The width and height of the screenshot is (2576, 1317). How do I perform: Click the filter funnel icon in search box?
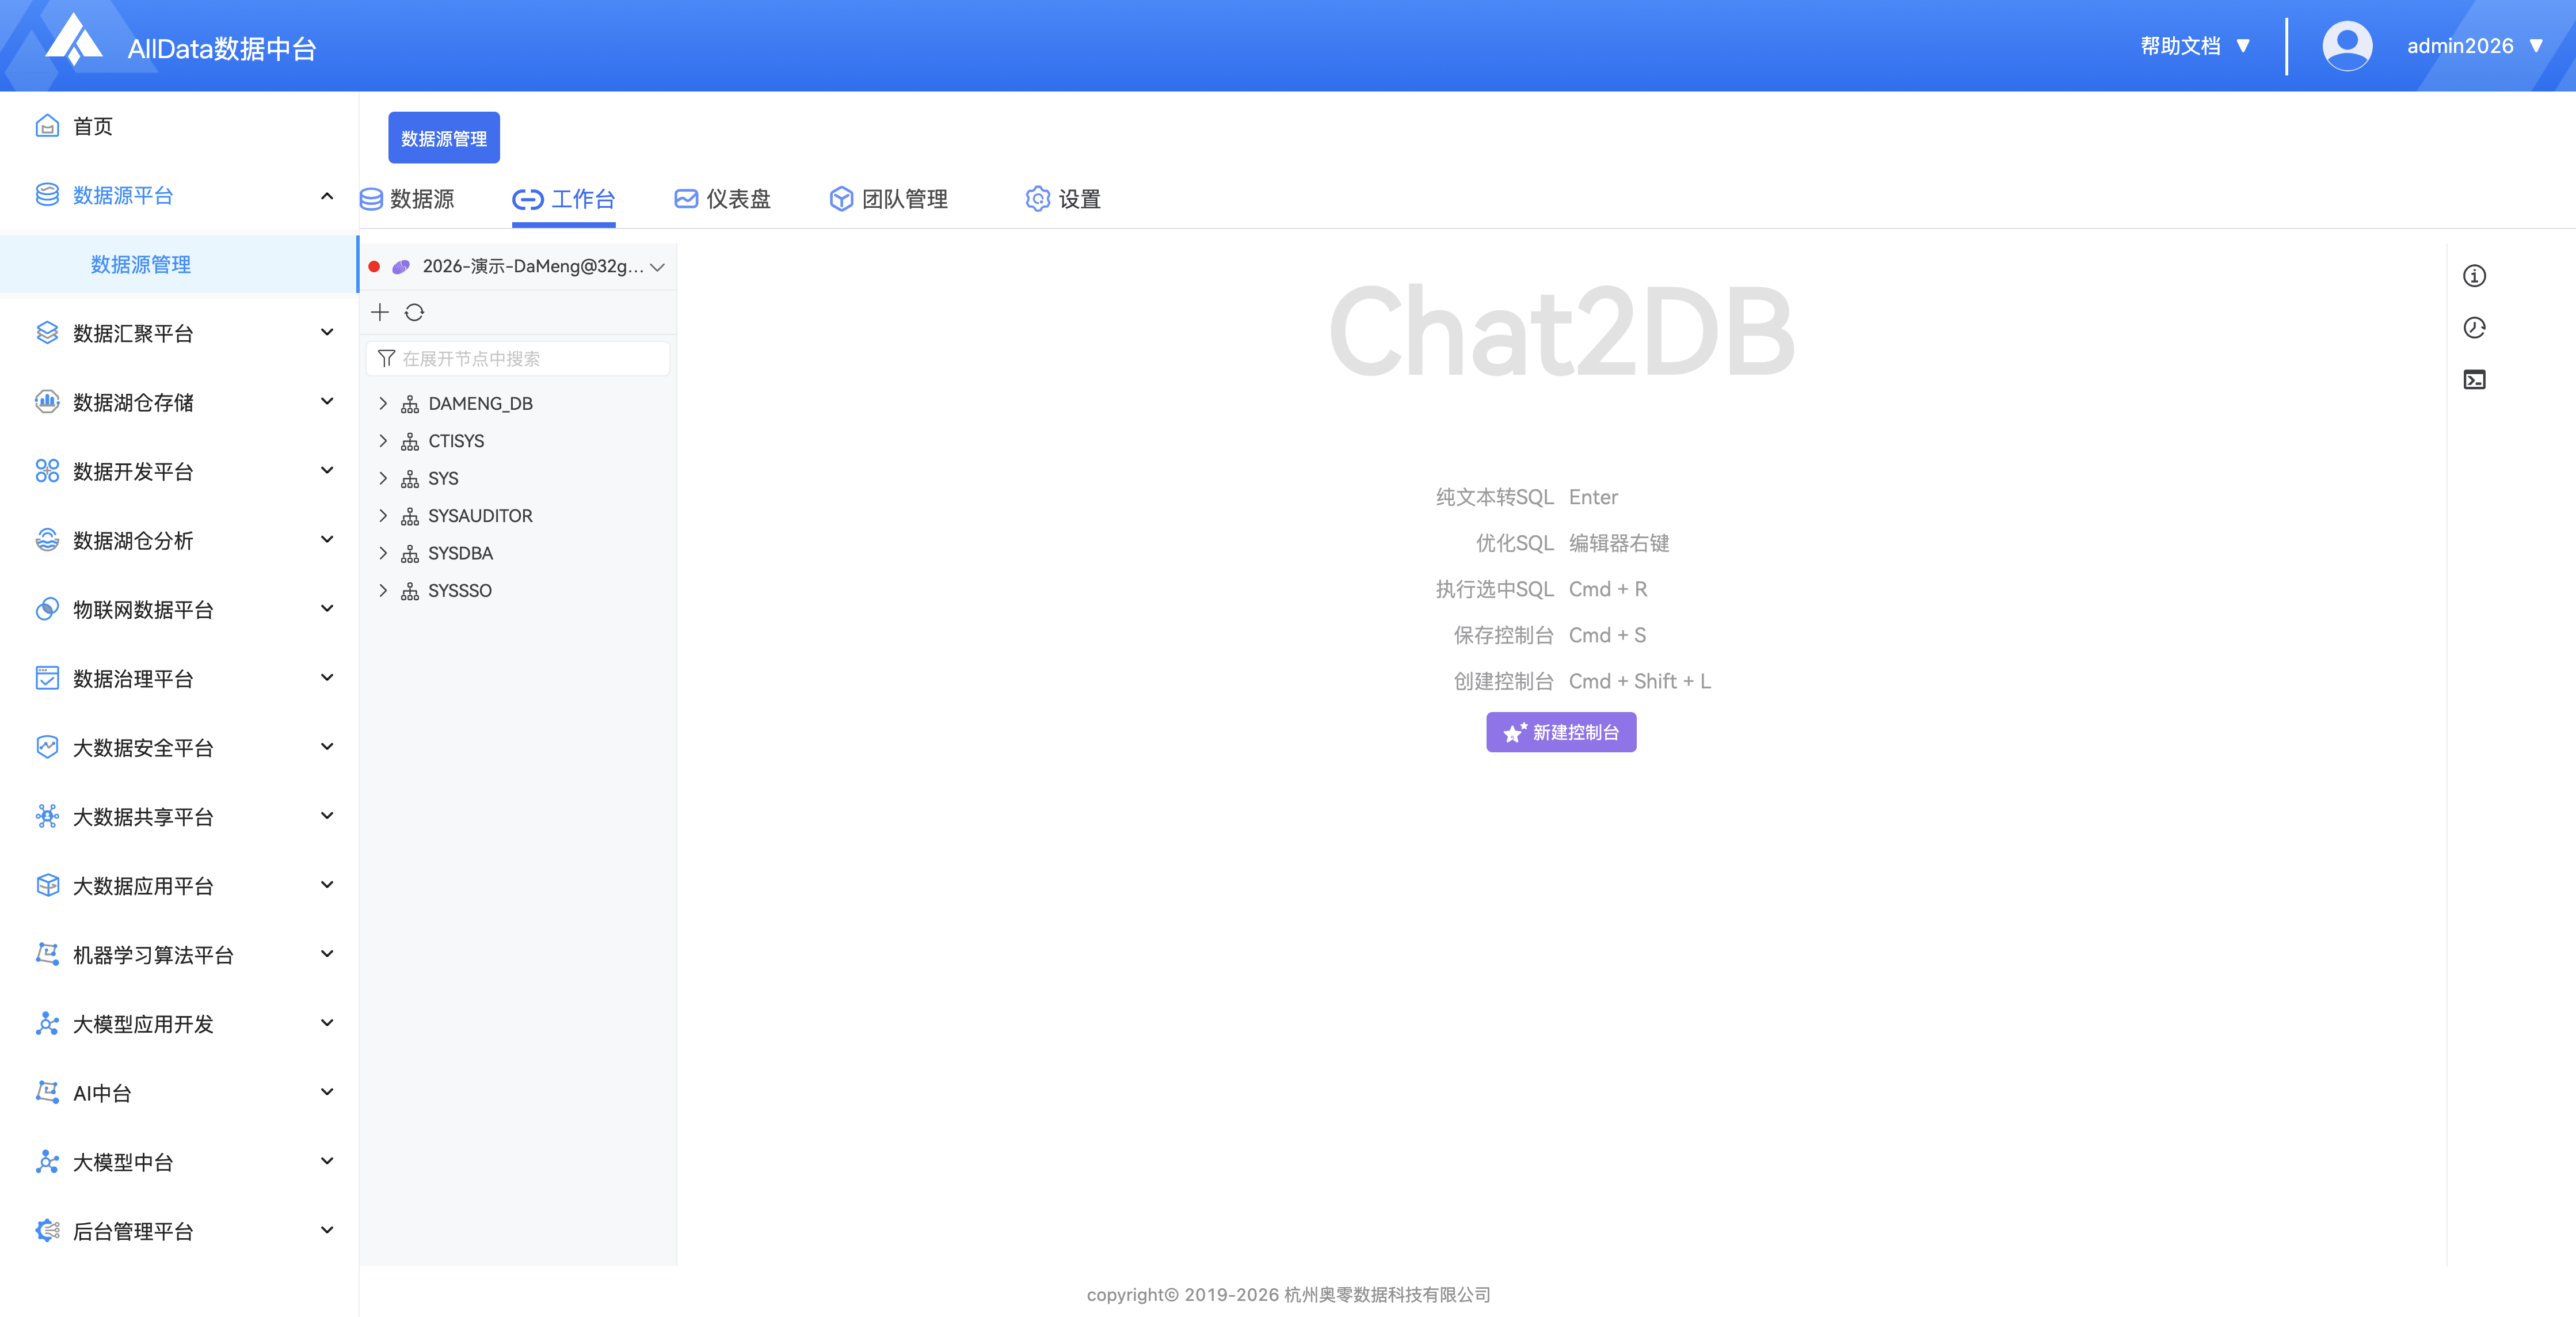[x=386, y=358]
